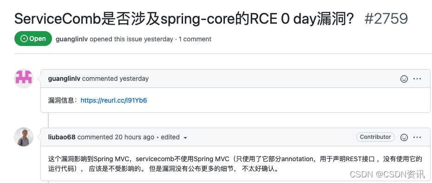432x183 pixels.
Task: Open the three-dot options menu on liubao68's comment
Action: (417, 137)
